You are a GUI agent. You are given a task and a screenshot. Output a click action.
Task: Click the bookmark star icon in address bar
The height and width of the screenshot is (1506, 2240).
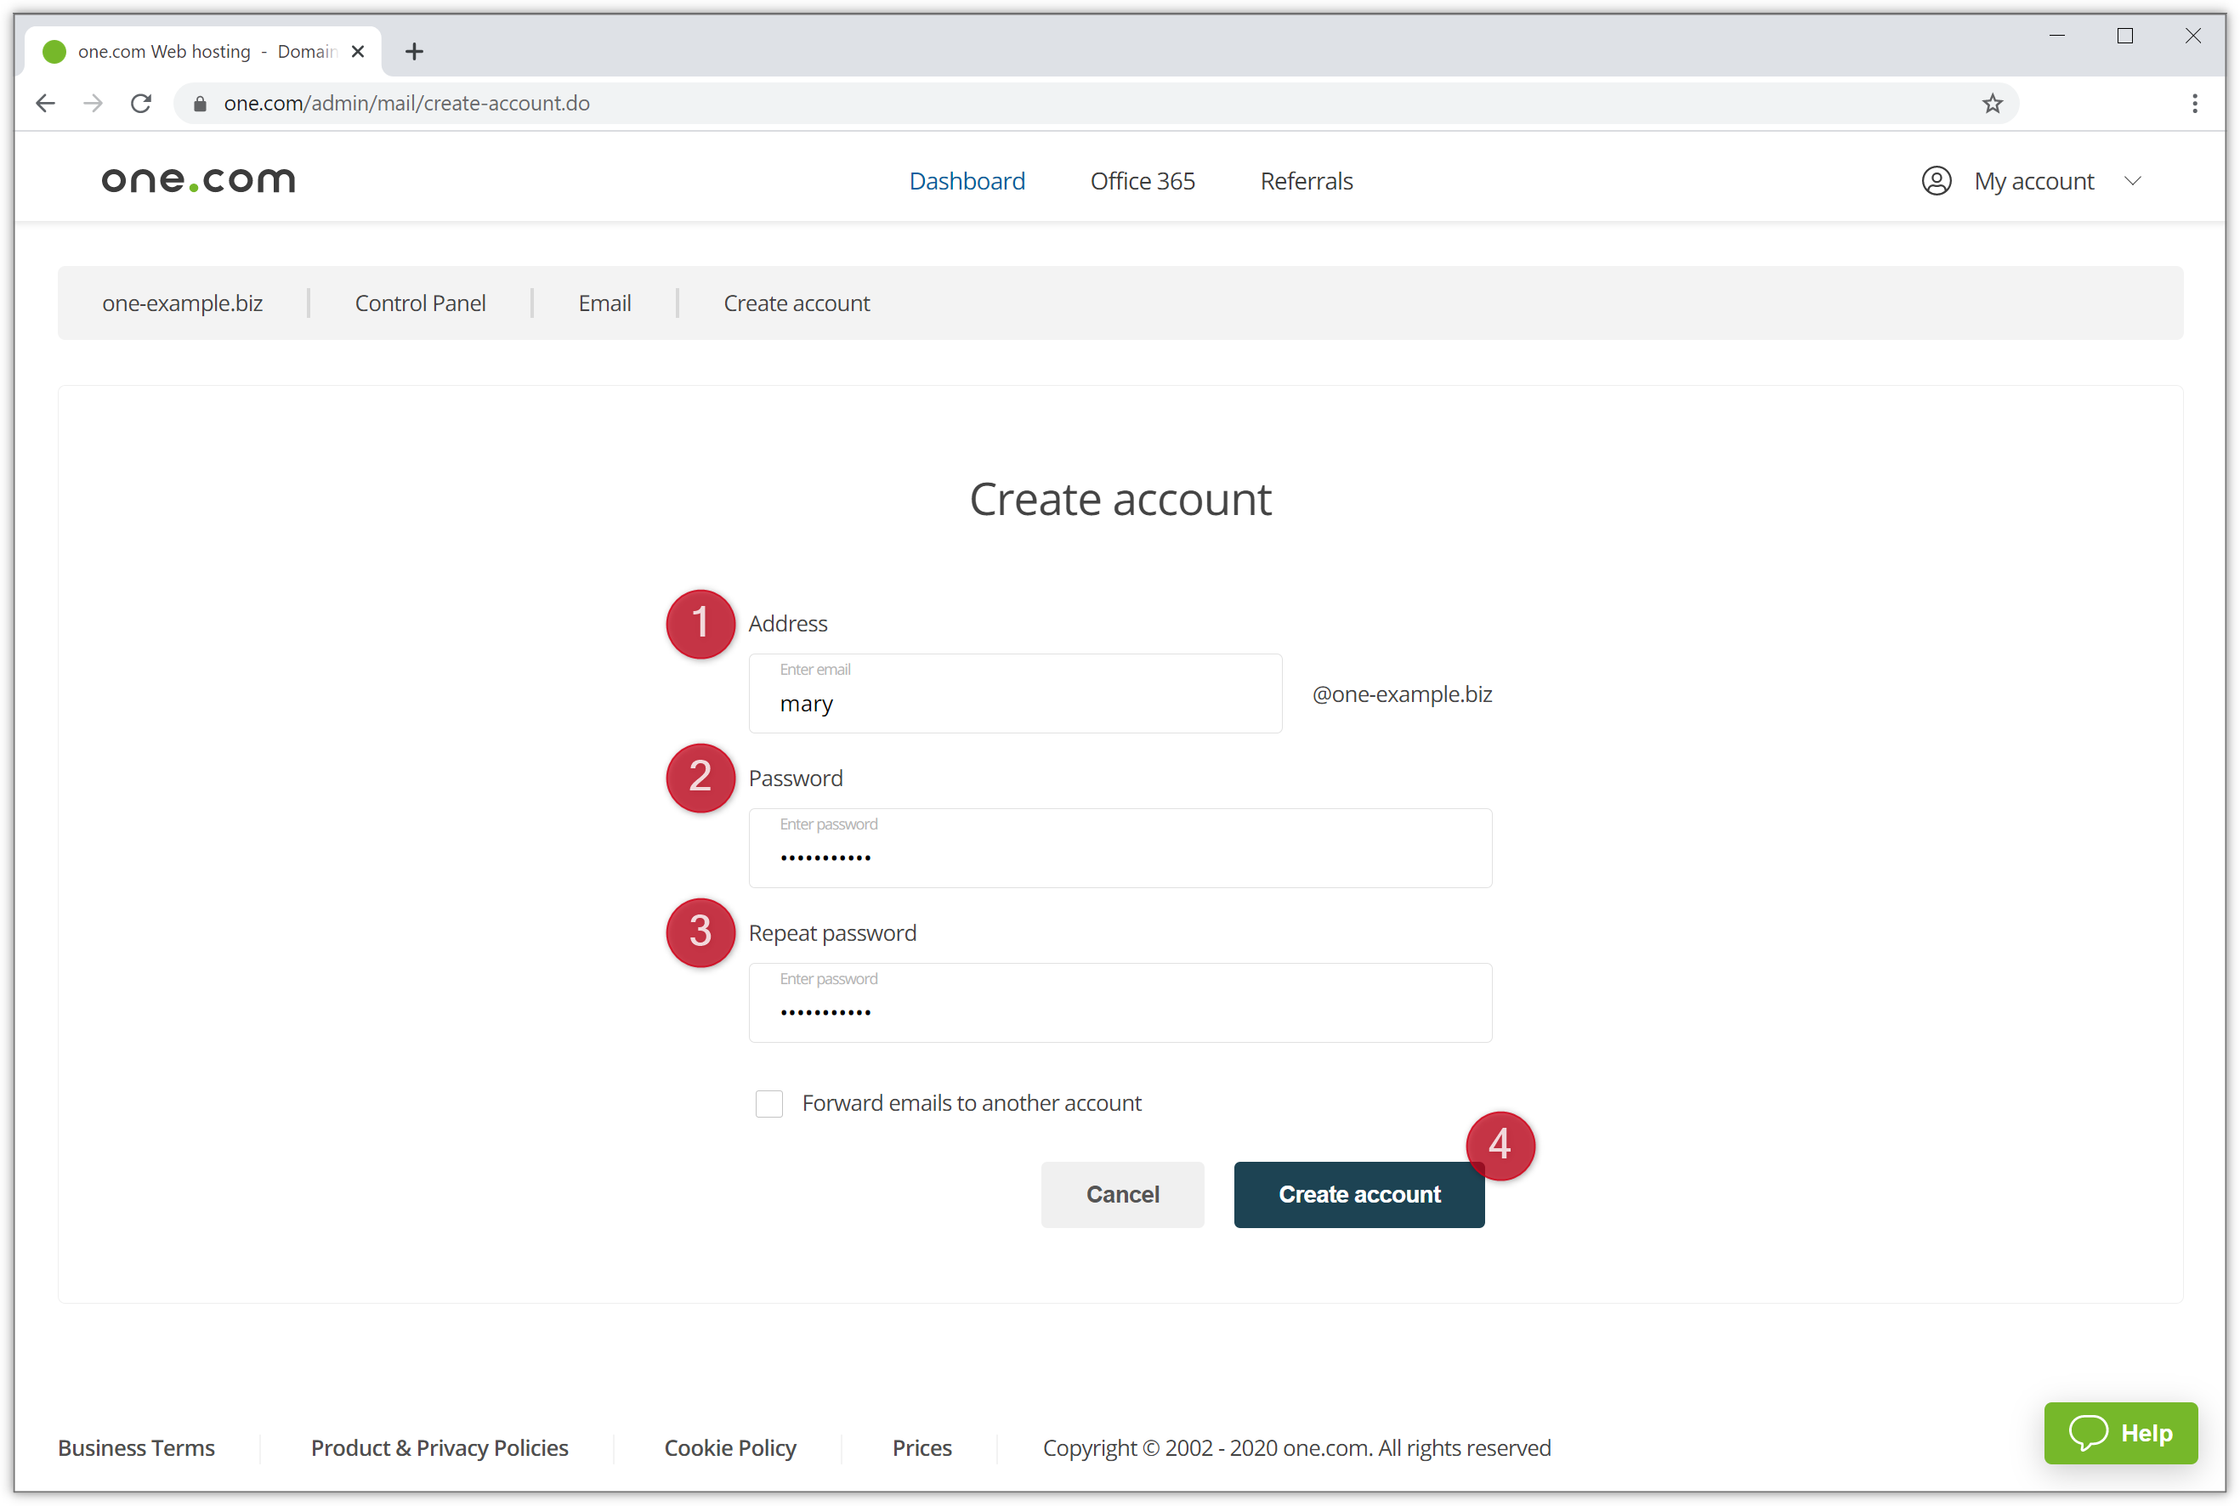tap(1993, 103)
